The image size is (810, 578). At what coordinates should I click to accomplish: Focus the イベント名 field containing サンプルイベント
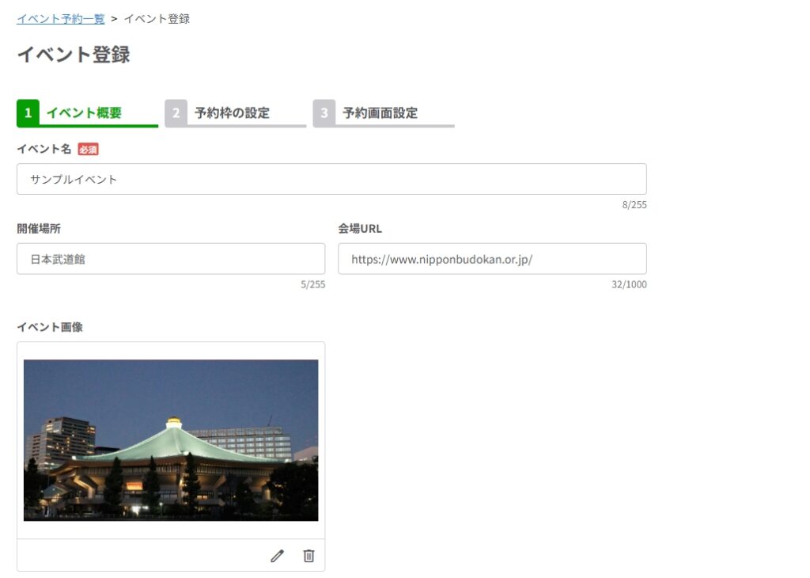[x=331, y=179]
